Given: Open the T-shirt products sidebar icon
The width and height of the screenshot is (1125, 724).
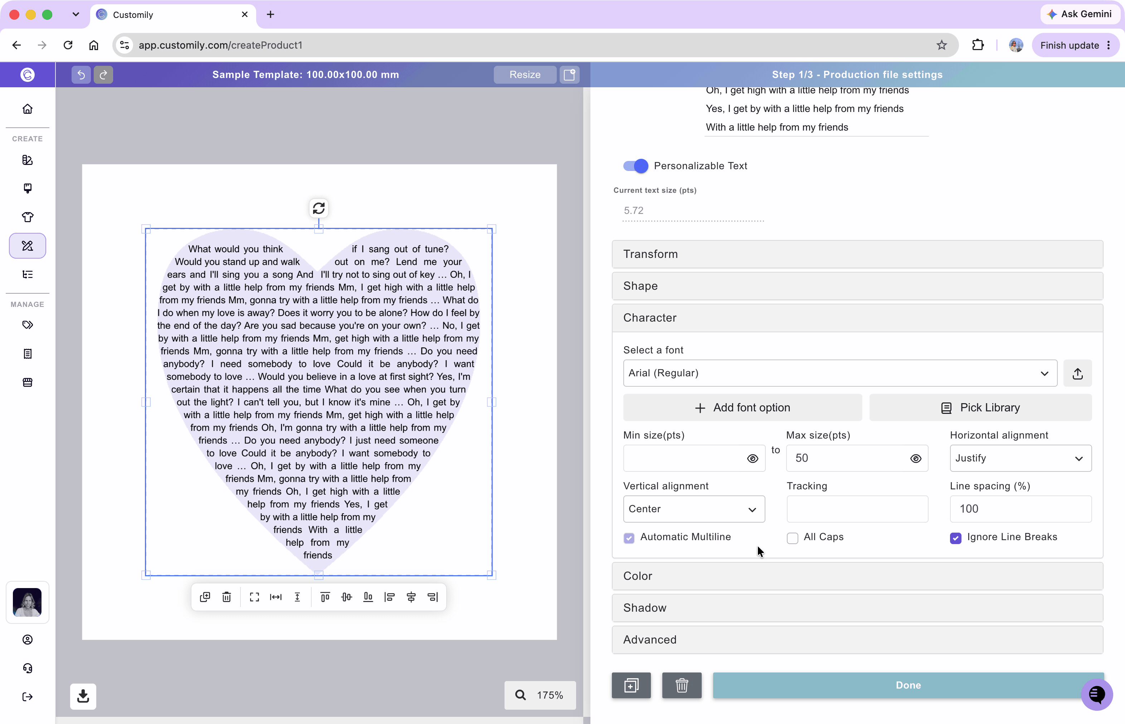Looking at the screenshot, I should pos(28,217).
